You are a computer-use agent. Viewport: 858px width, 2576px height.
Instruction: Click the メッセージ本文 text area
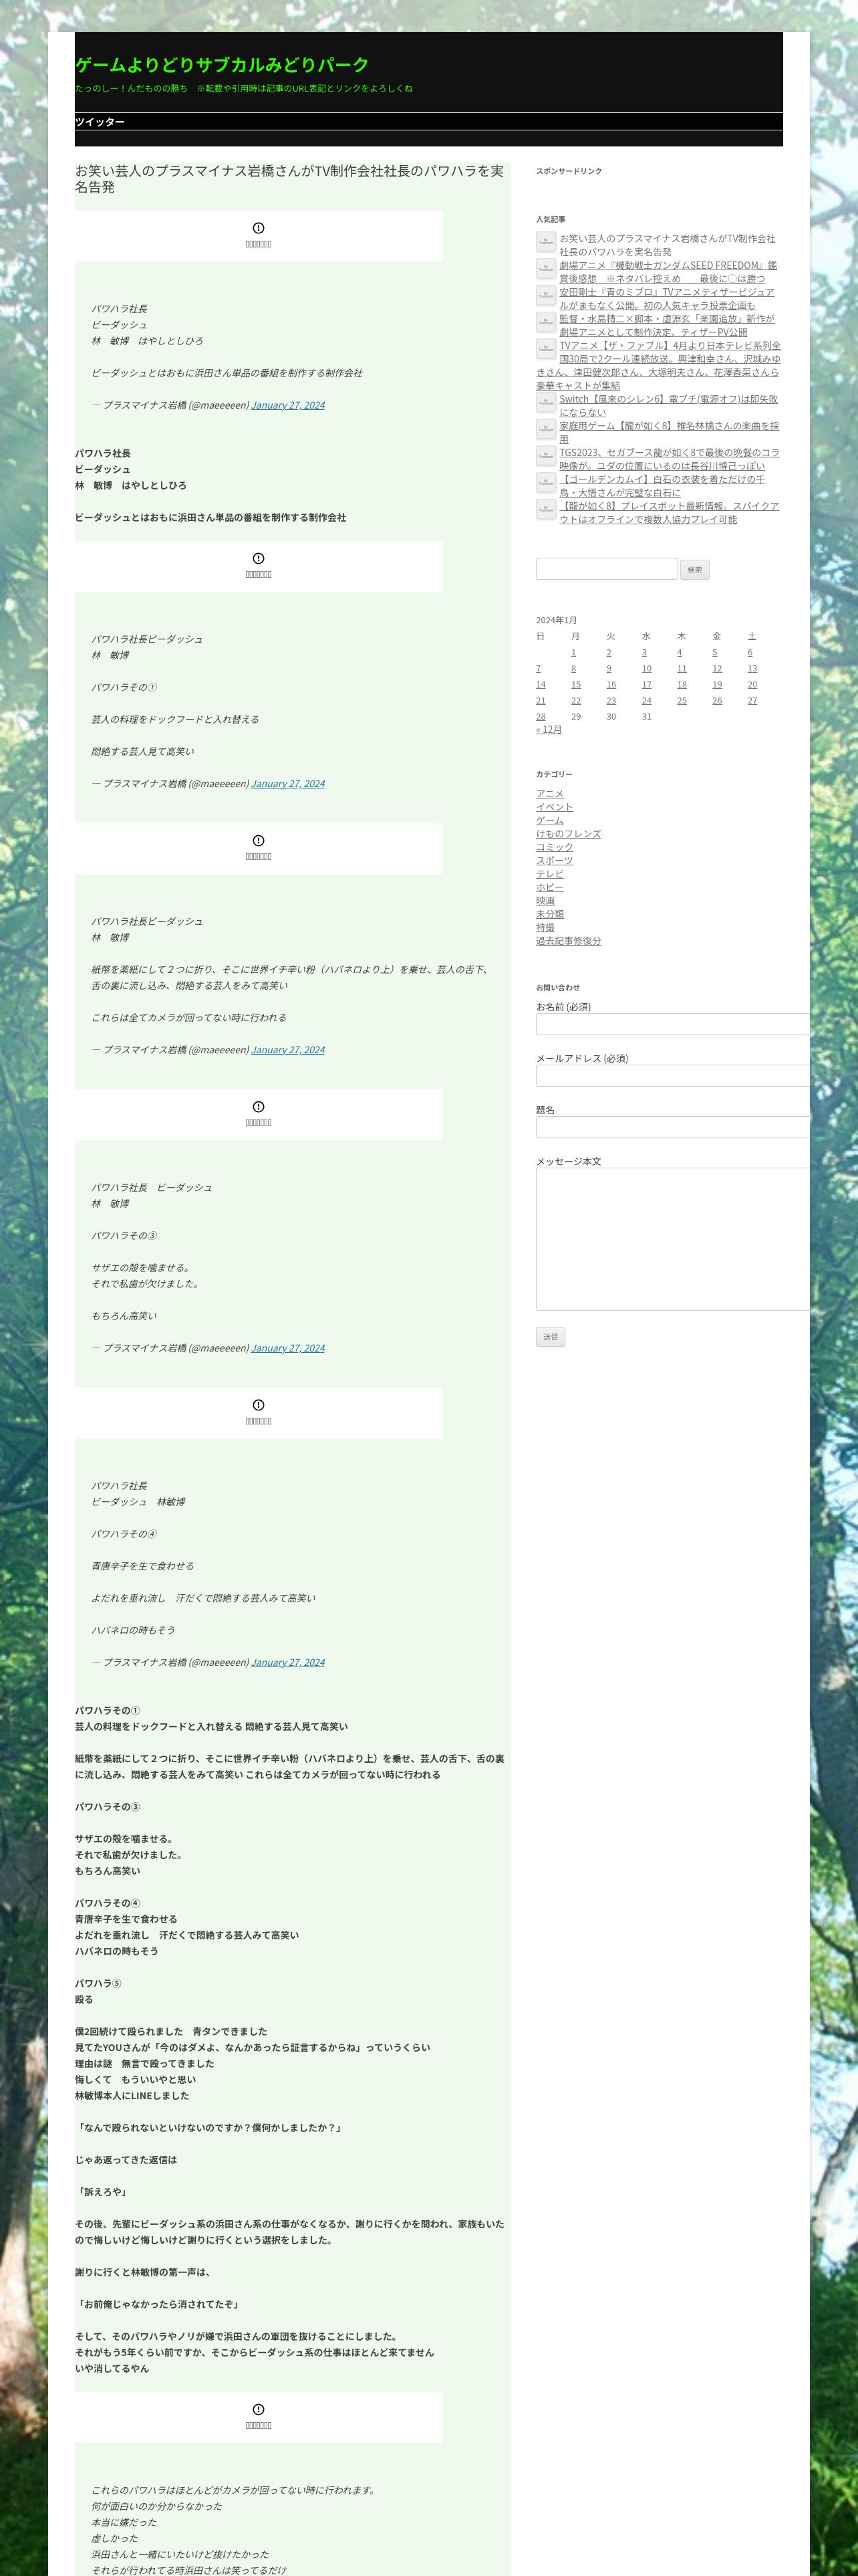tap(672, 1239)
